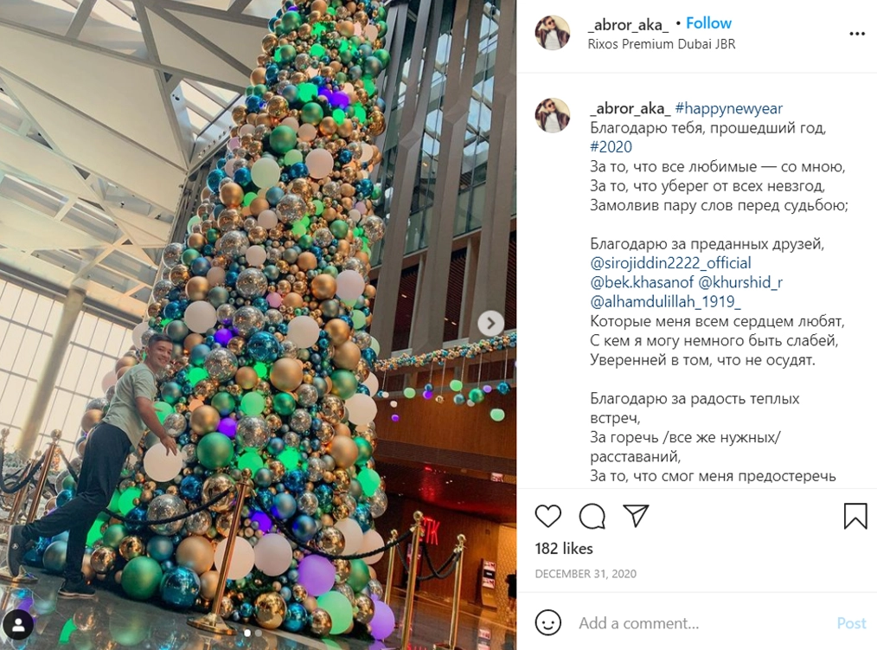Image resolution: width=877 pixels, height=650 pixels.
Task: Visit @alhamdulillah_1919_ profile mention
Action: pos(665,302)
